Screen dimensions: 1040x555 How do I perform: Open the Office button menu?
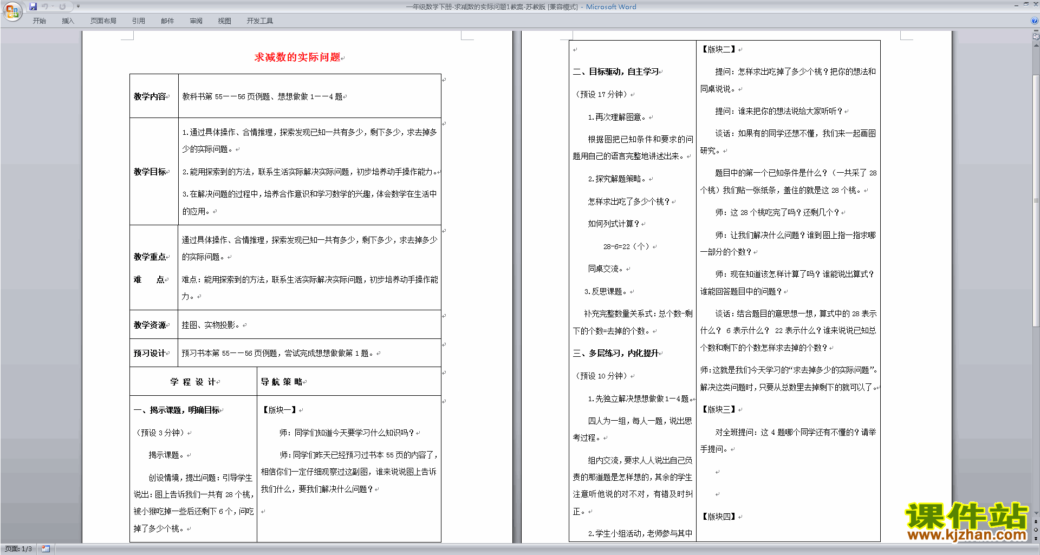tap(12, 11)
